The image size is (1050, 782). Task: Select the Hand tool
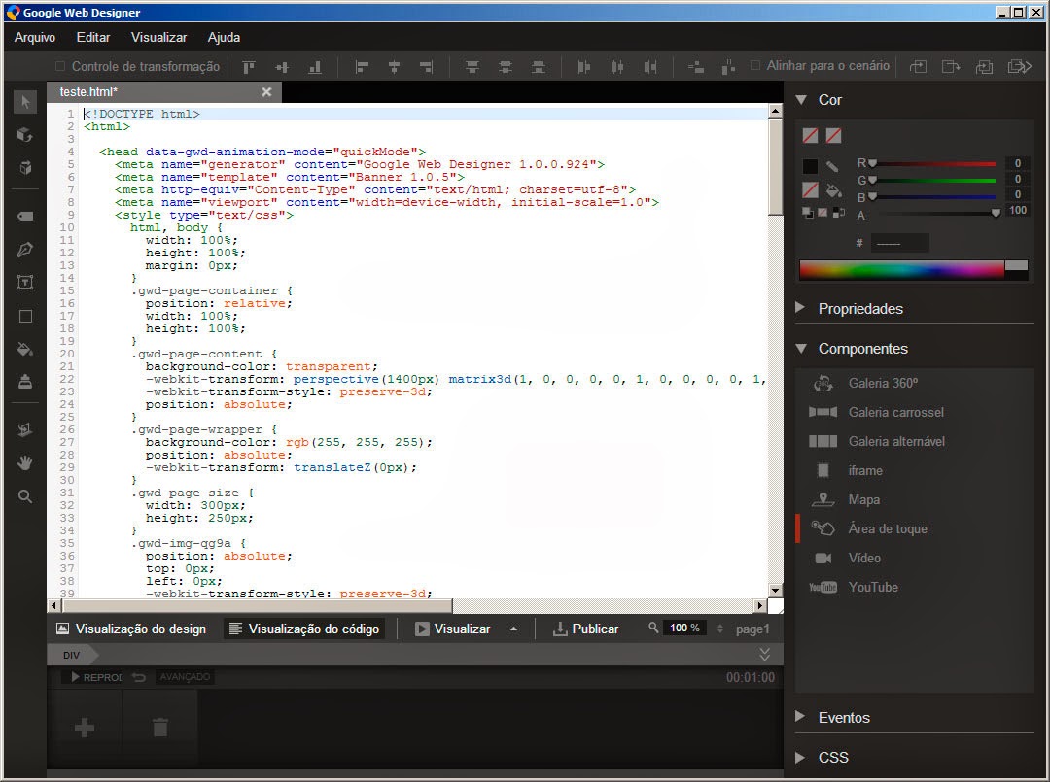pyautogui.click(x=24, y=461)
